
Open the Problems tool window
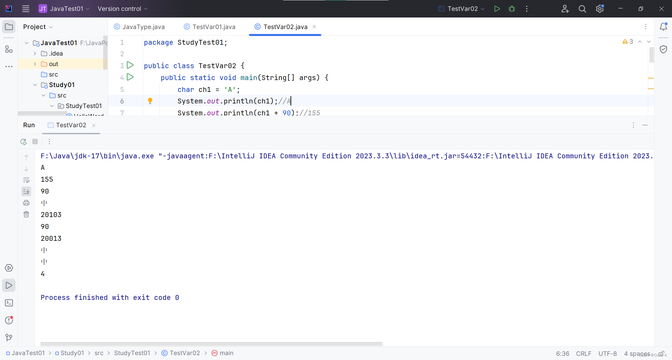9,320
